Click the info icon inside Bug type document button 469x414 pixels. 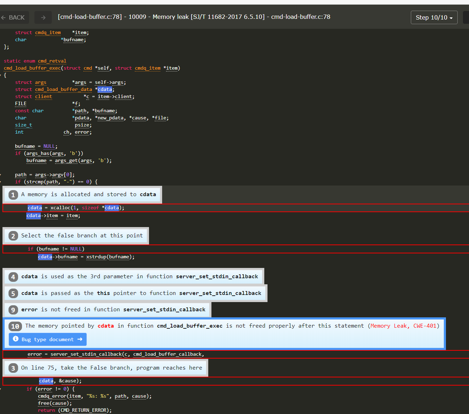pos(16,339)
